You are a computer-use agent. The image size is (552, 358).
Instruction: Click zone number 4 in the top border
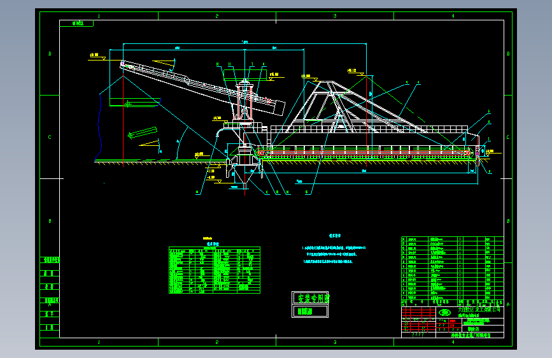[453, 16]
